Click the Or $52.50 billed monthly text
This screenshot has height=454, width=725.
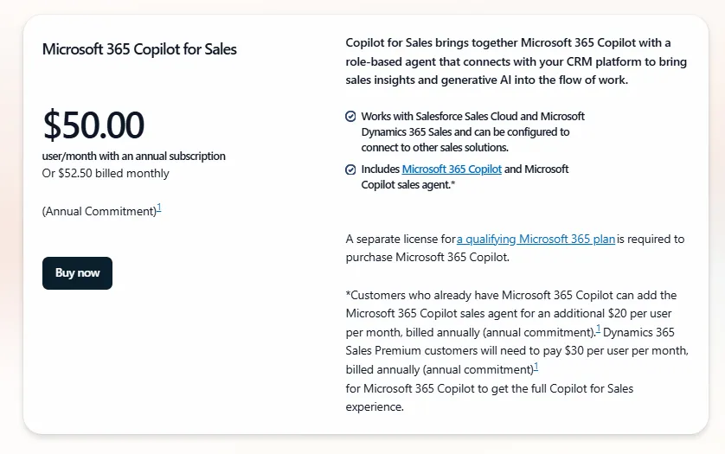[x=106, y=173]
